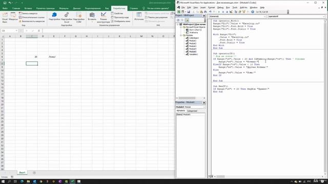Screen dimensions: 328x184
Task: Open the Name Box dropdown in Excel
Action: 16,31
